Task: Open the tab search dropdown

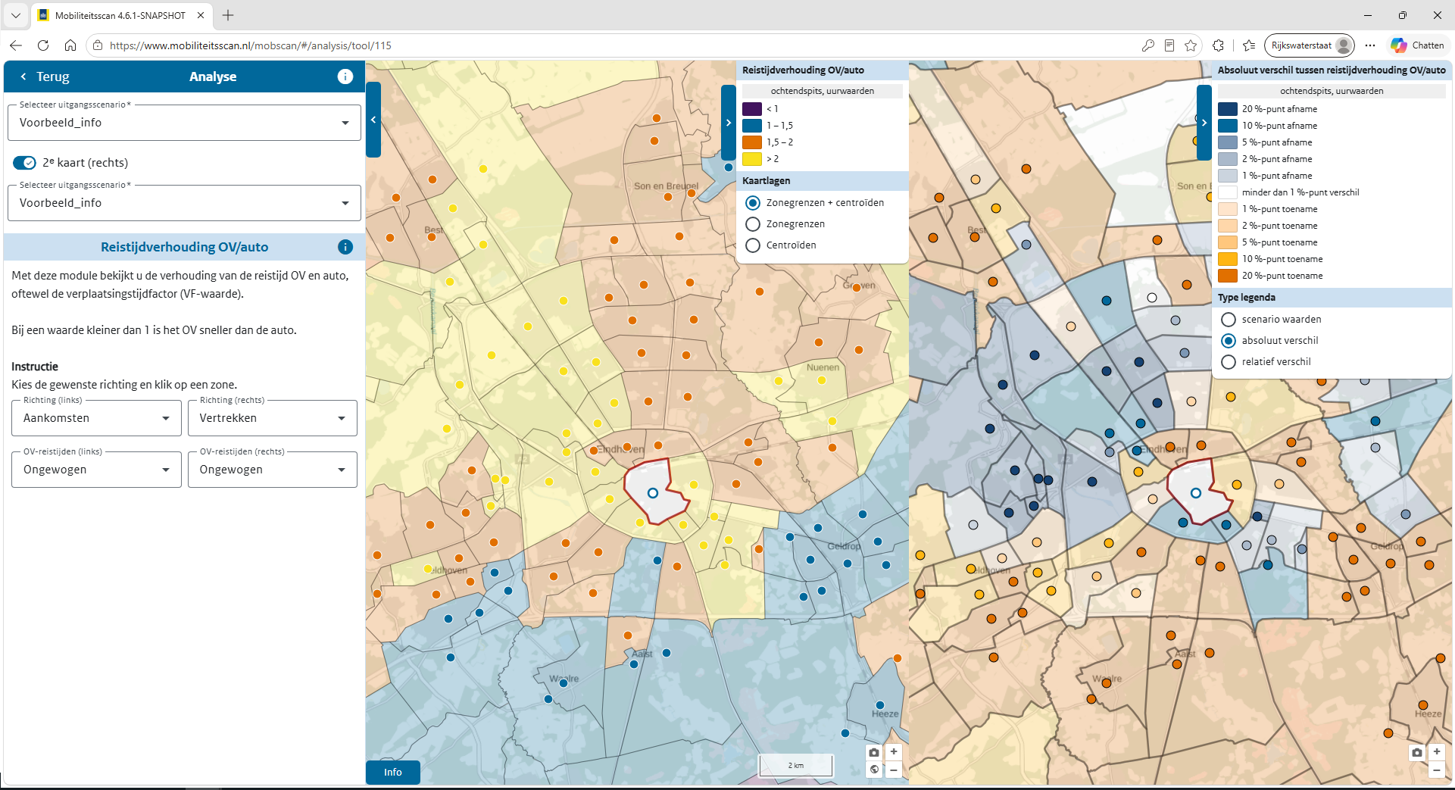Action: point(16,15)
